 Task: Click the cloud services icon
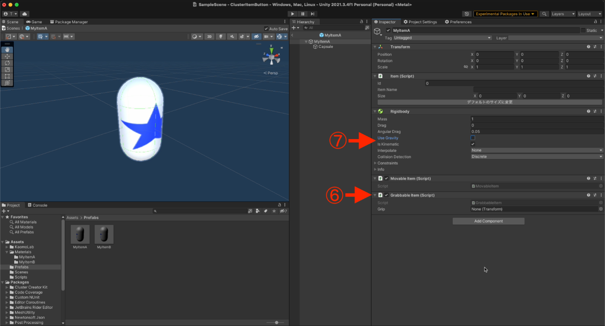[x=24, y=14]
